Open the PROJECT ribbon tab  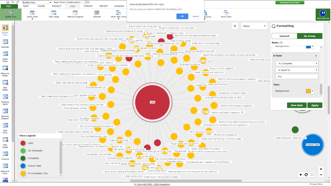click(x=57, y=6)
